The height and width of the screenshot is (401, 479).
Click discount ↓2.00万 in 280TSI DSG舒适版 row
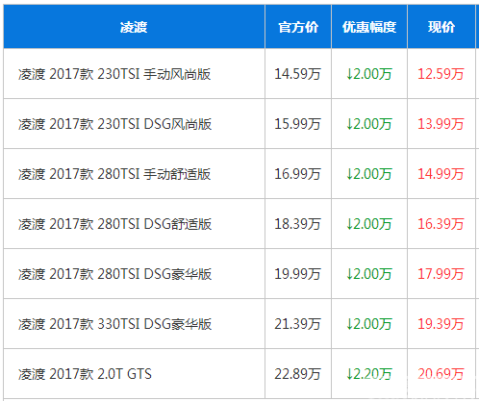(369, 224)
